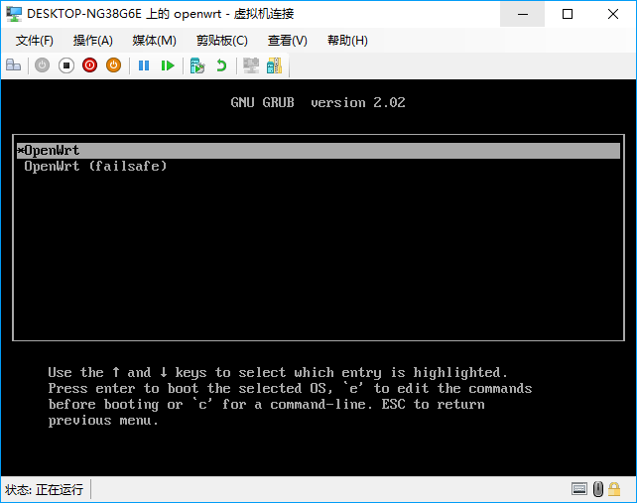Pause the virtual machine

point(144,65)
